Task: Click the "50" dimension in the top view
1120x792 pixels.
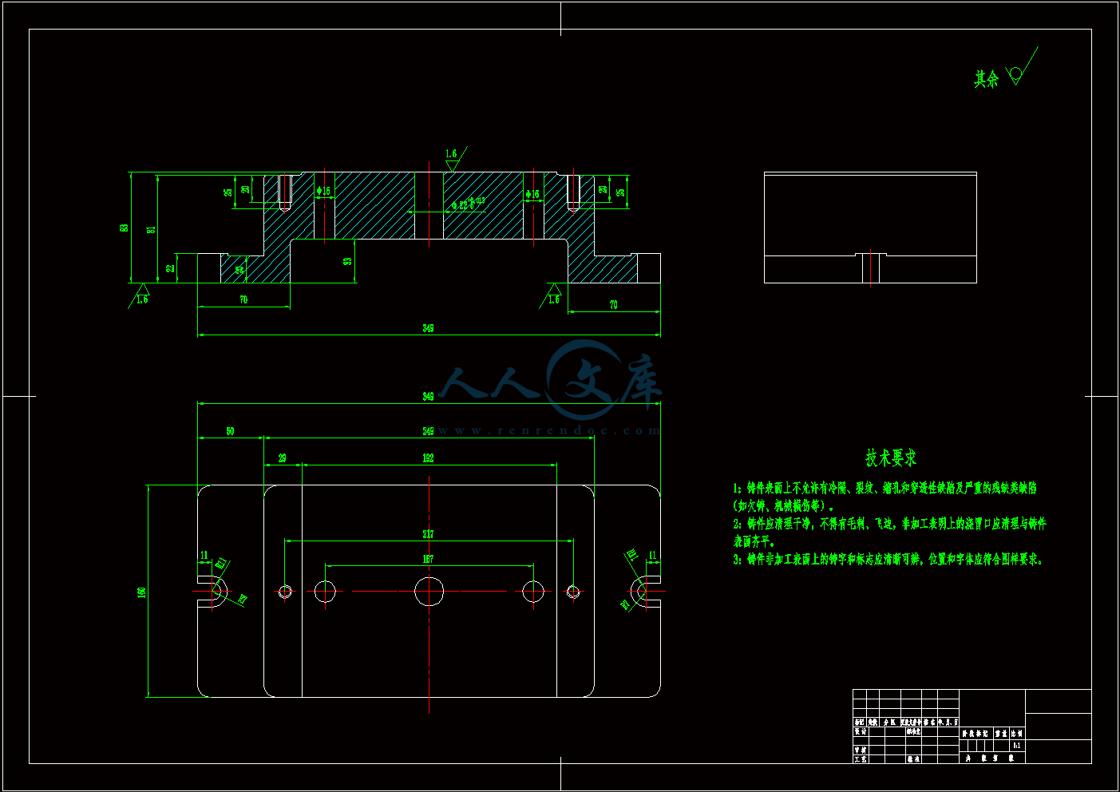Action: pos(230,431)
